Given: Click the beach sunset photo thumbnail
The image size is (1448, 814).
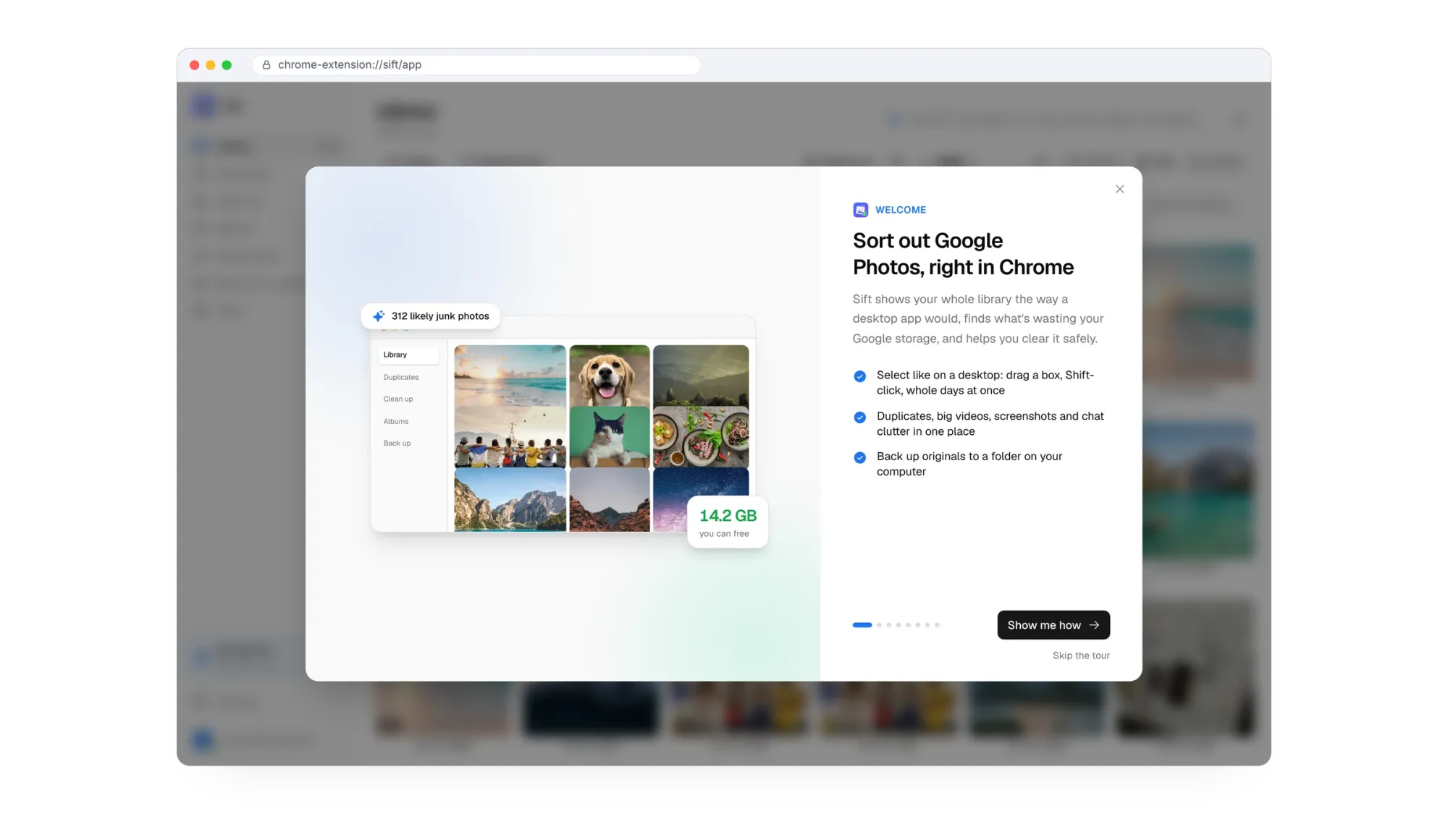Looking at the screenshot, I should 510,376.
